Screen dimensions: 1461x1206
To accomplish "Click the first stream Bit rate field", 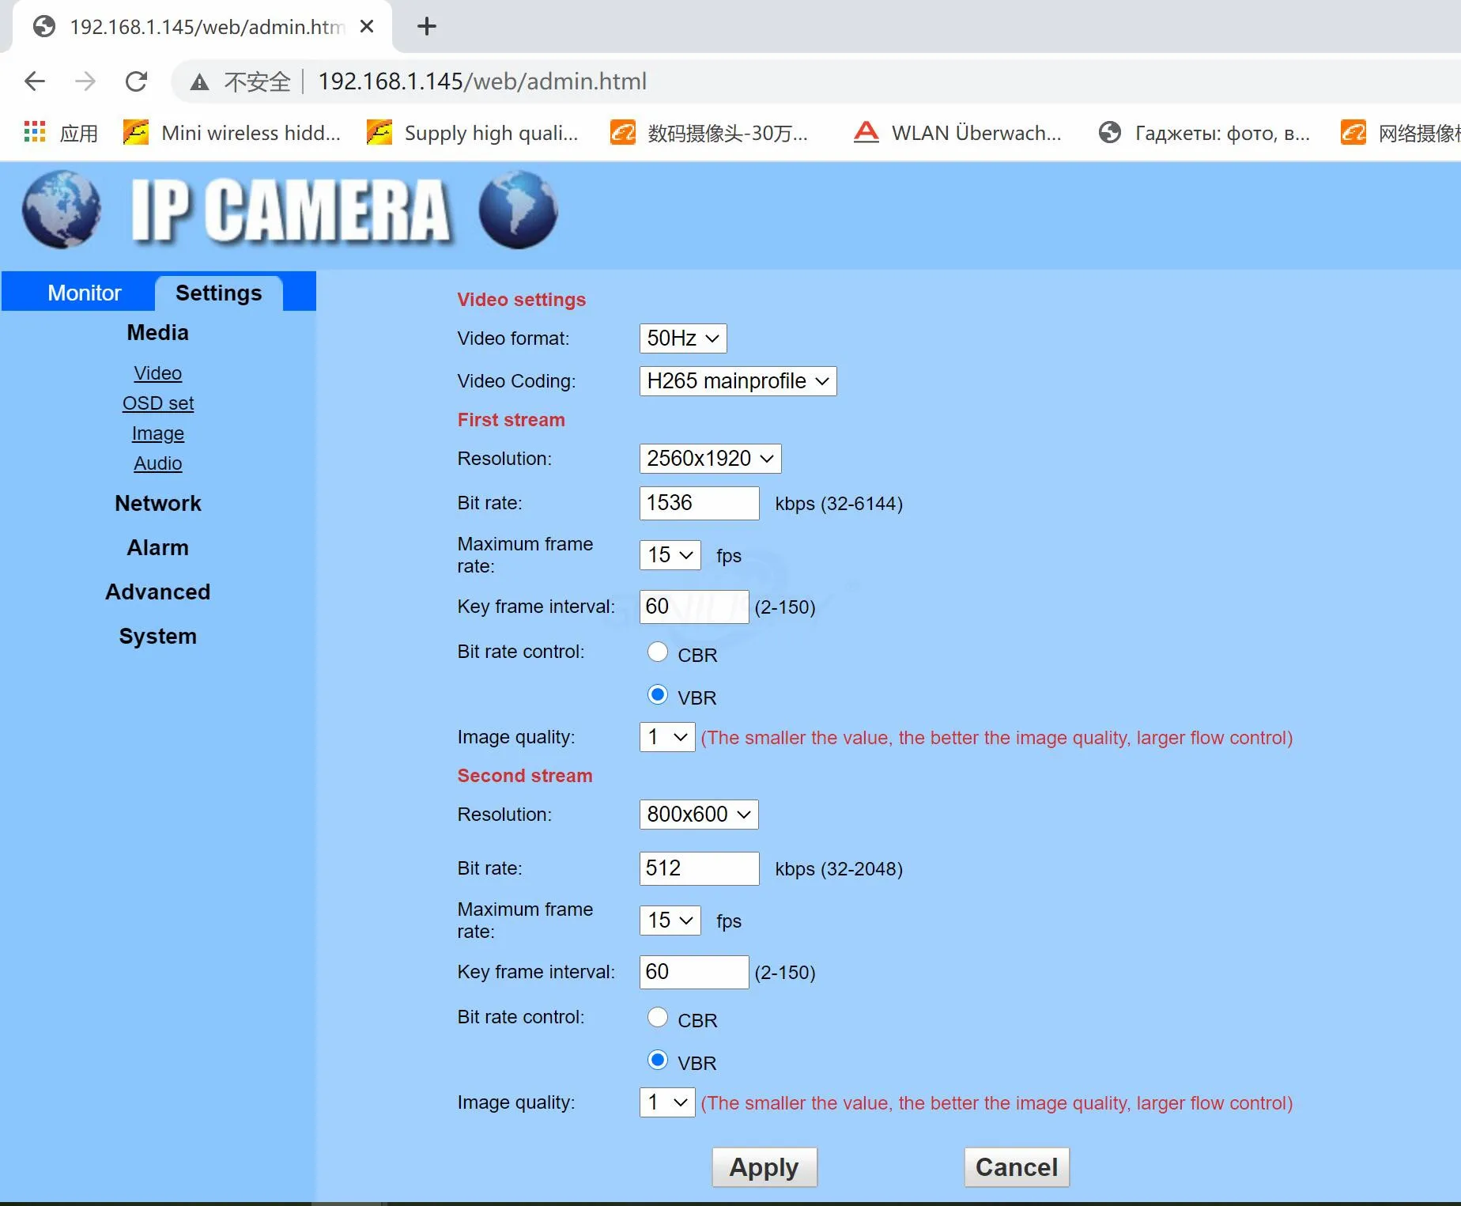I will click(698, 503).
